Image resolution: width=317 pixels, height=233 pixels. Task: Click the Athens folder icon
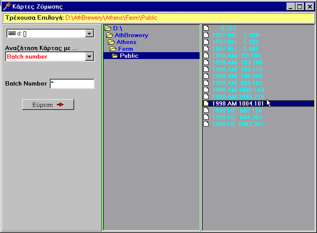111,42
